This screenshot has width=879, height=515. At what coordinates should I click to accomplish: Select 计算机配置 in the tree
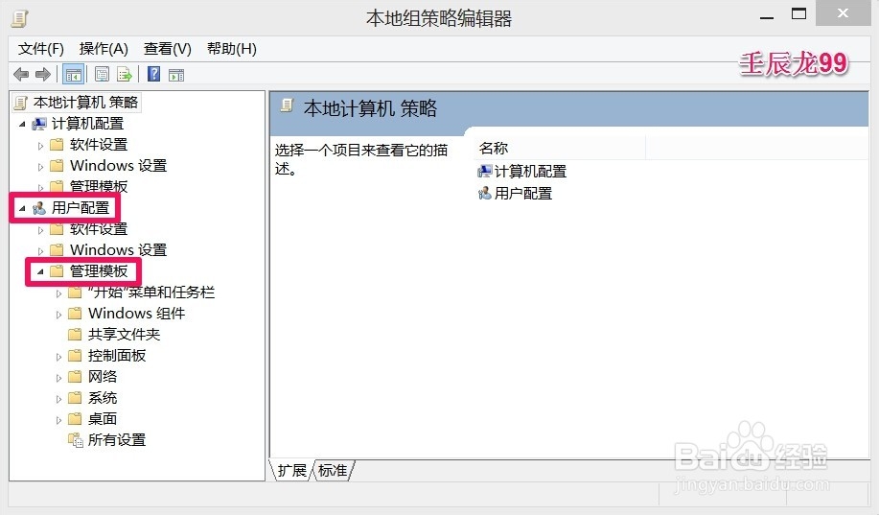click(x=87, y=124)
